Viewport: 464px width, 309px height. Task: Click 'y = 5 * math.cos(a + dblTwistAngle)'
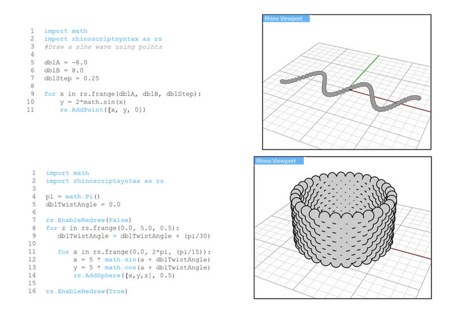point(142,268)
